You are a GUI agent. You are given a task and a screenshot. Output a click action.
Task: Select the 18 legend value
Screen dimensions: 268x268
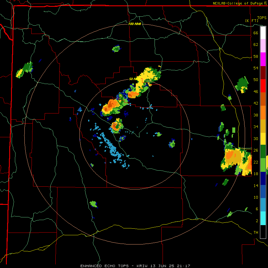point(256,174)
